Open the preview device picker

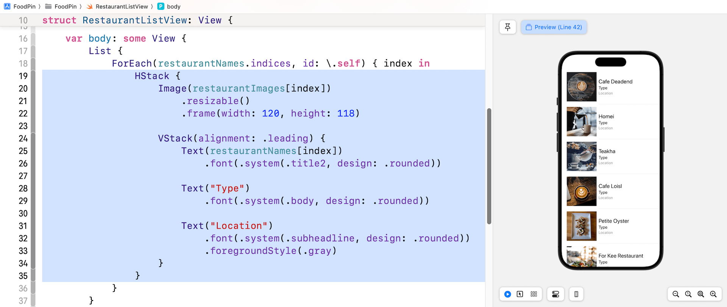576,294
